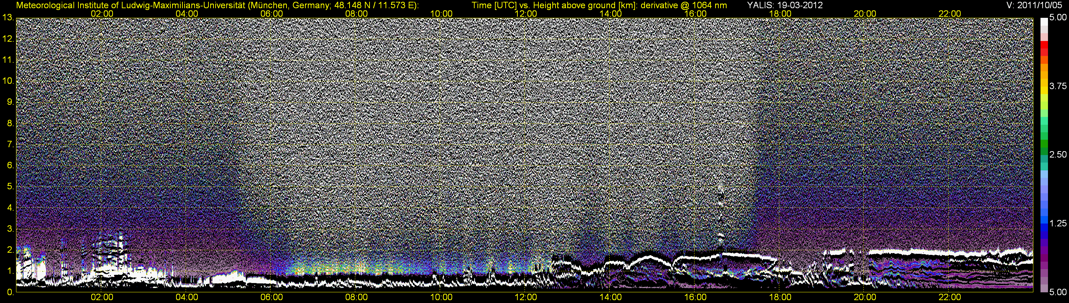Click the 7 km height axis label
Image resolution: width=1069 pixels, height=303 pixels.
click(10, 144)
